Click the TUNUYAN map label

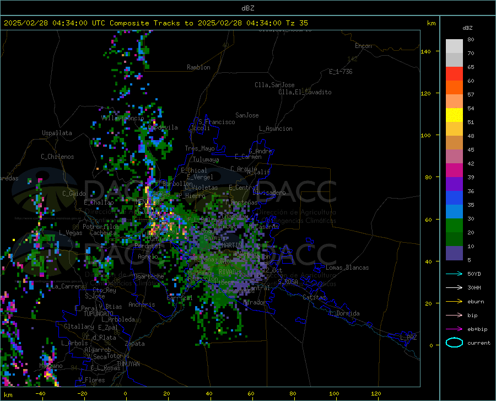(128, 363)
